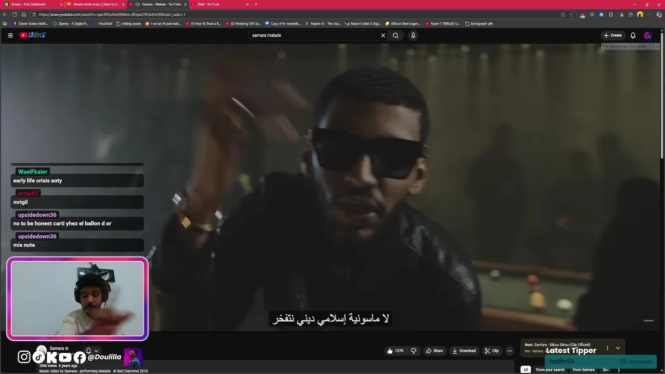Viewport: 665px width, 374px height.
Task: Close the 'Download this video' overlay
Action: click(658, 46)
